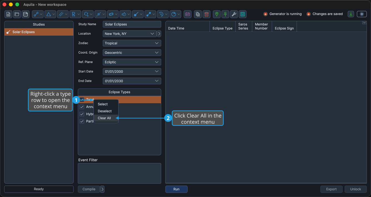Click the arrow button next to Compile

point(102,189)
